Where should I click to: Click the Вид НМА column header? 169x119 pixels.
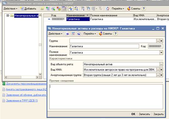click(144, 15)
